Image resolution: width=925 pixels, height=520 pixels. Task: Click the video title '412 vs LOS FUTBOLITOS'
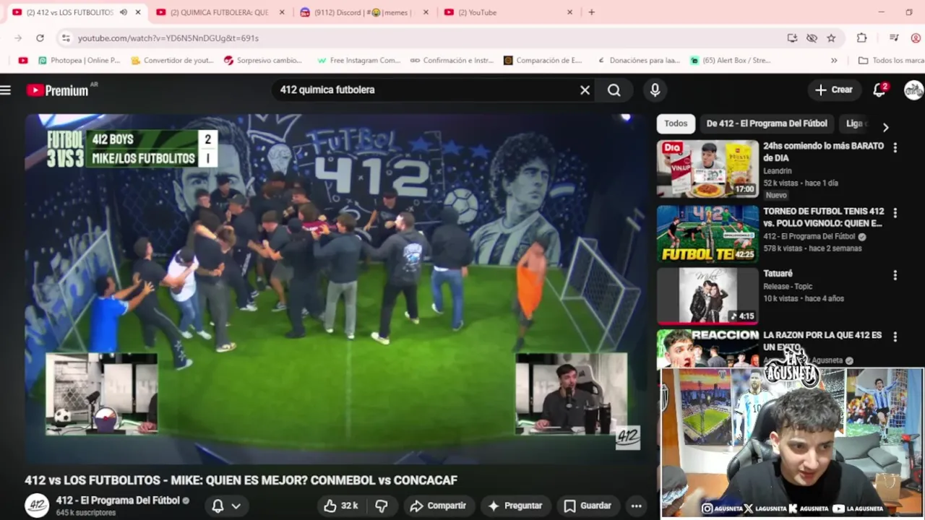[241, 480]
